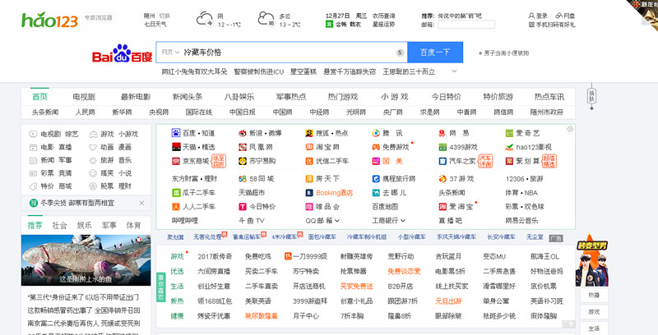Click the settings gear in site grid
The image size is (658, 335).
pos(570,129)
